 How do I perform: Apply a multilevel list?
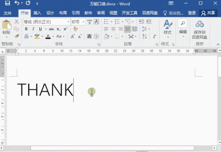[128, 22]
